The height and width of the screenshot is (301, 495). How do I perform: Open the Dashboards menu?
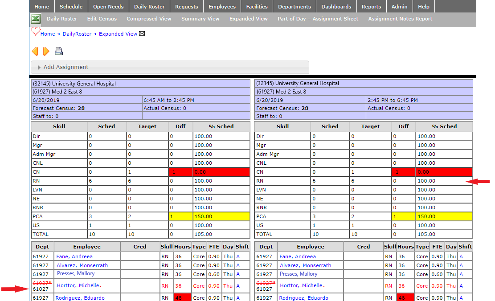(x=336, y=7)
